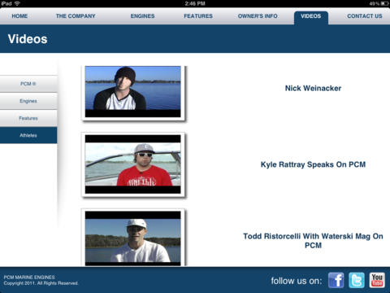Open Kyle Rattray Speaks On PCM link
The height and width of the screenshot is (293, 390).
[x=313, y=164]
